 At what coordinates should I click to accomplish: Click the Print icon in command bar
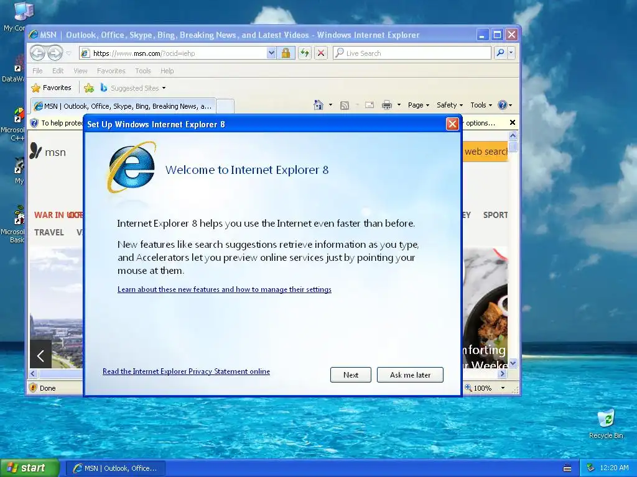[x=387, y=105]
